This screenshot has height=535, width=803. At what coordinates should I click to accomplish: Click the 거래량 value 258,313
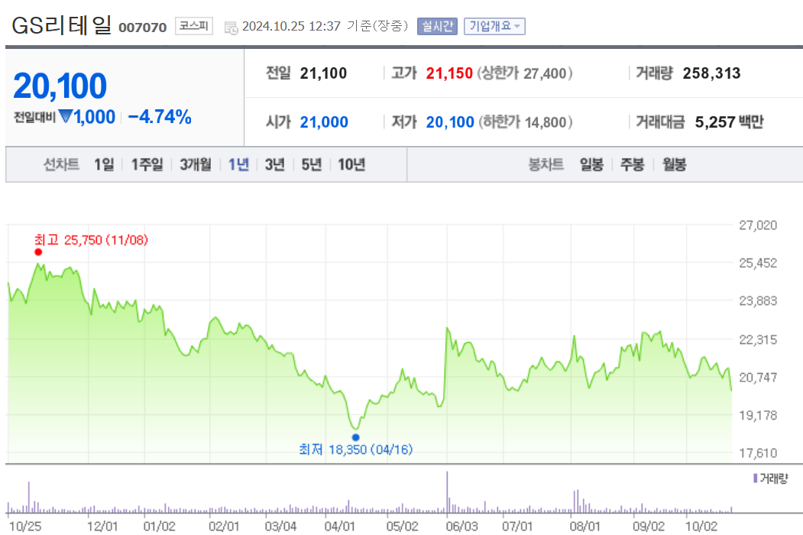[711, 73]
